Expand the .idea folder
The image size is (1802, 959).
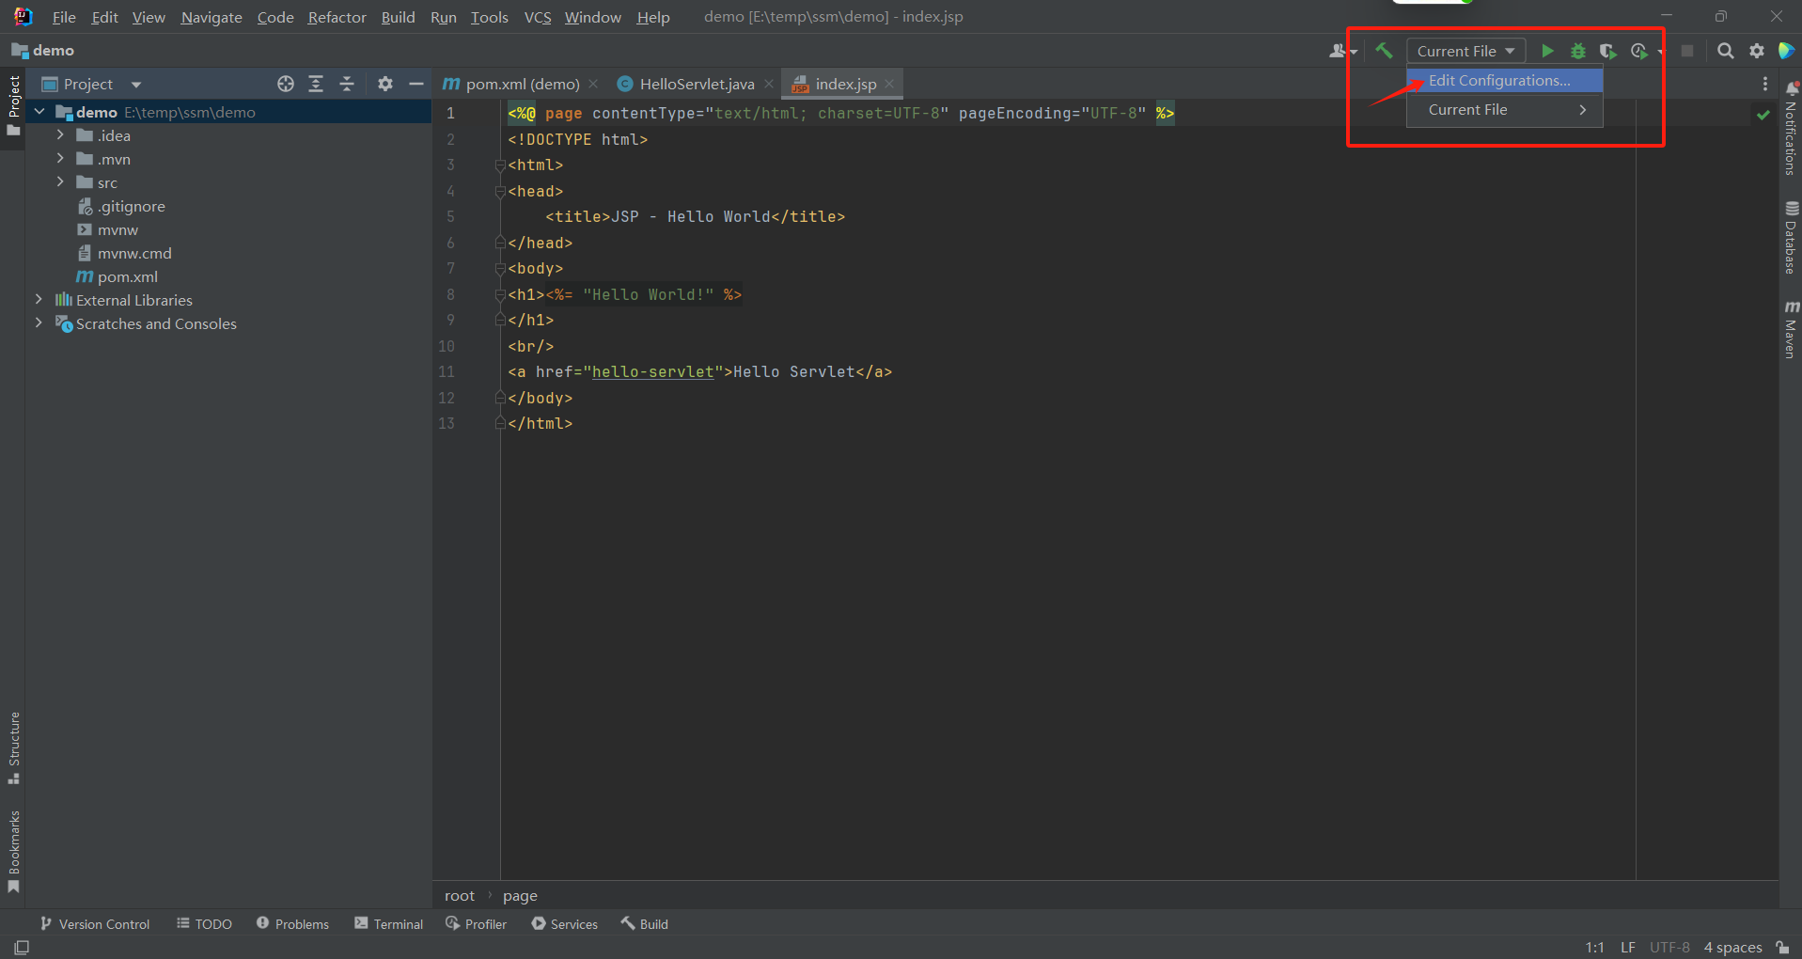pyautogui.click(x=60, y=135)
